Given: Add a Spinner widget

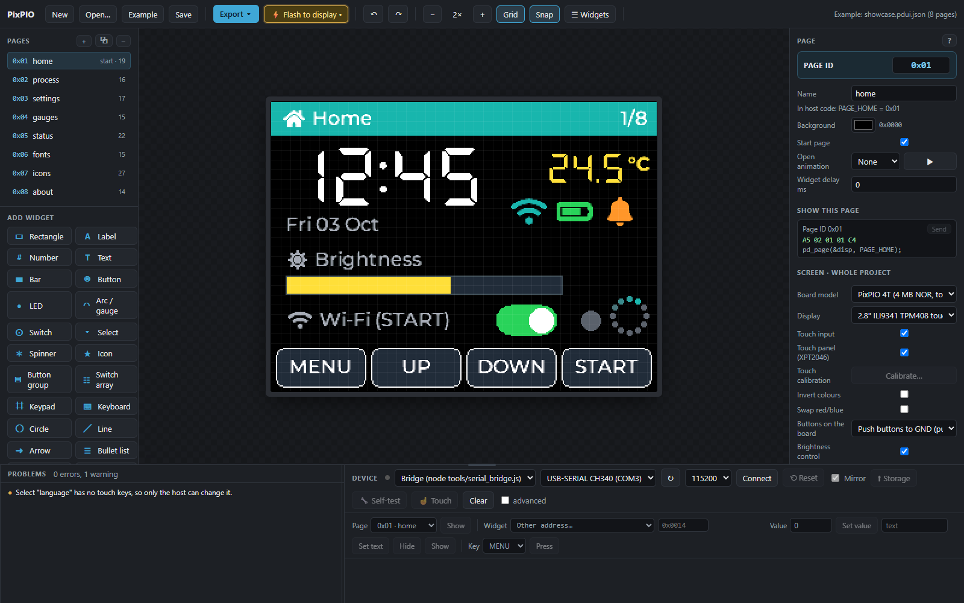Looking at the screenshot, I should coord(40,353).
